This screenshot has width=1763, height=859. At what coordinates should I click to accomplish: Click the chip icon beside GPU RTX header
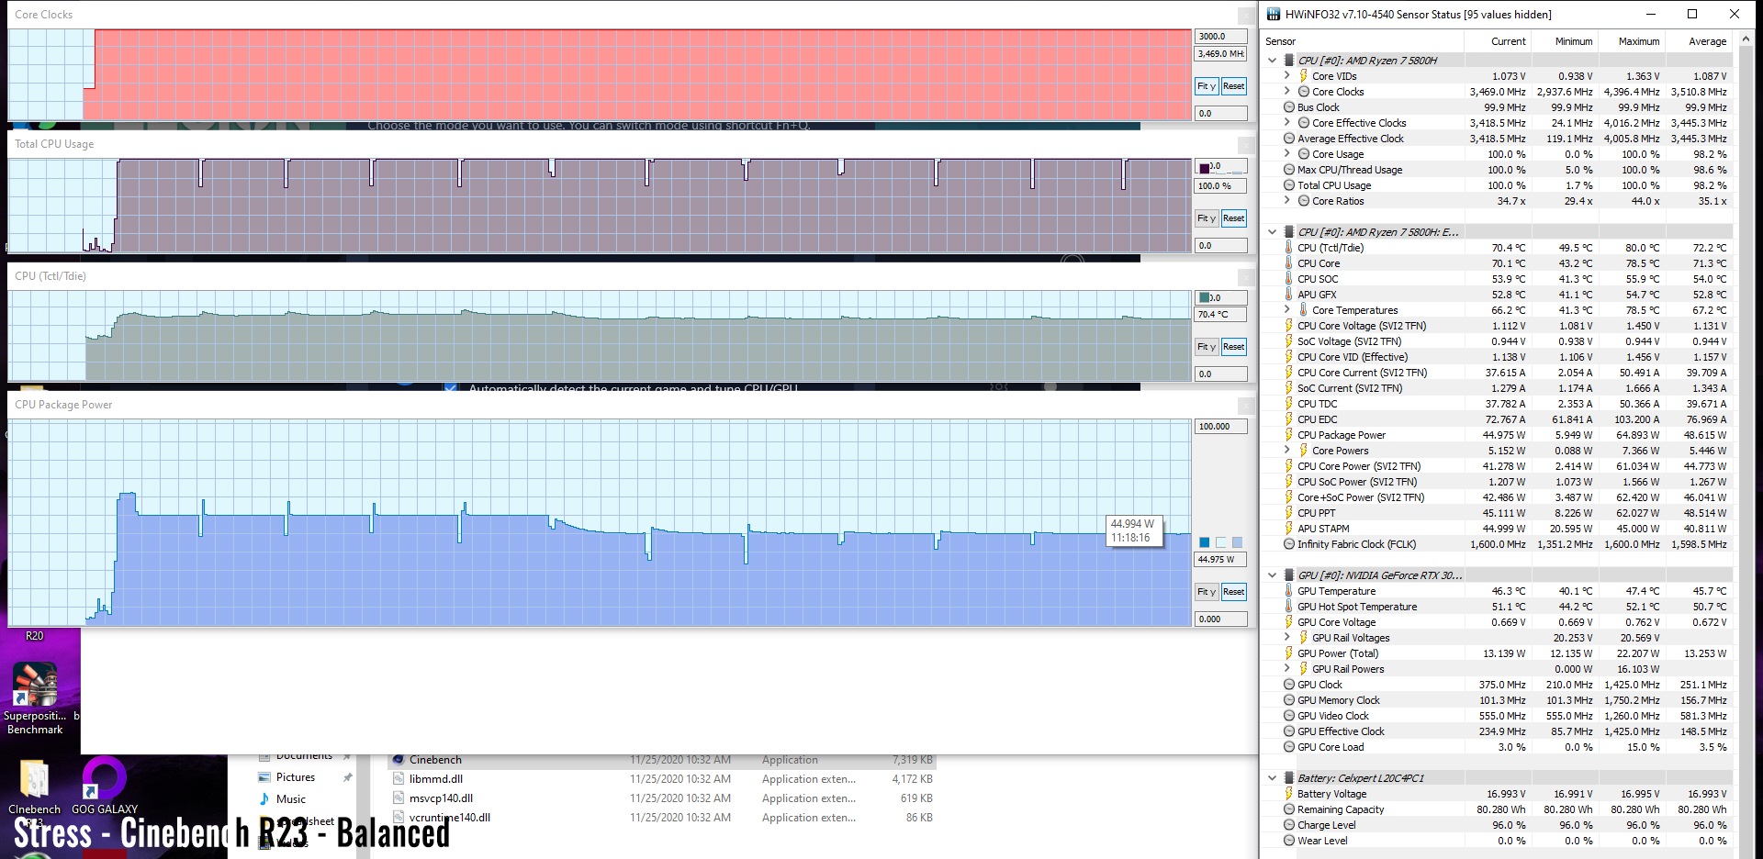coord(1289,575)
